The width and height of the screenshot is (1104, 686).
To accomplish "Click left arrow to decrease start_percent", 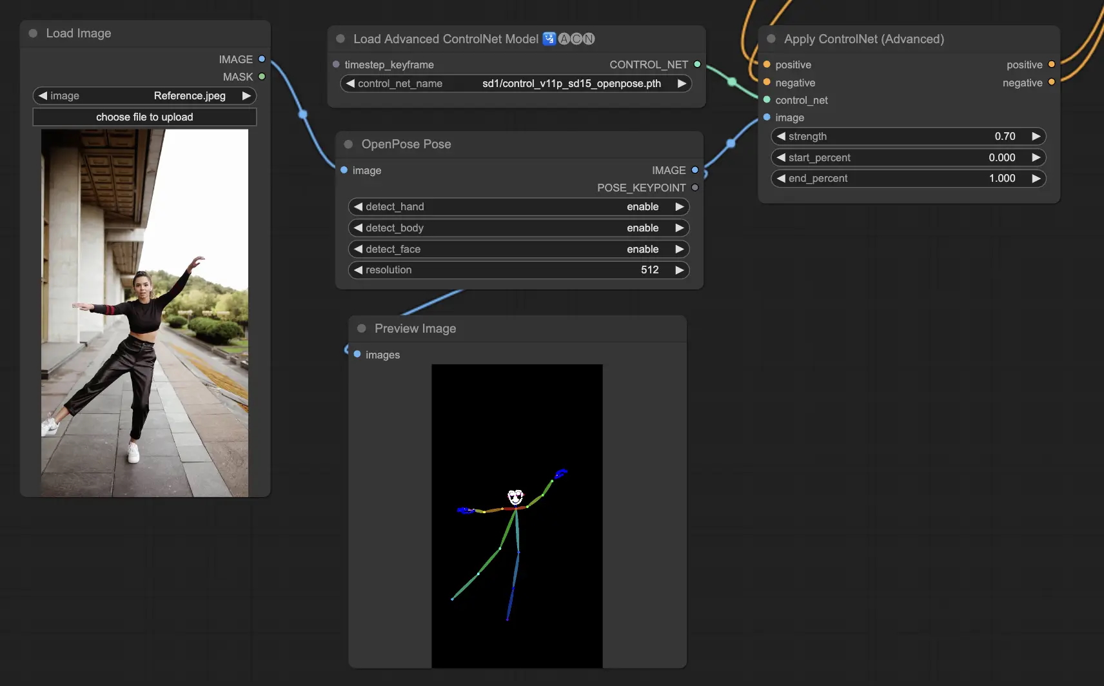I will (x=781, y=157).
